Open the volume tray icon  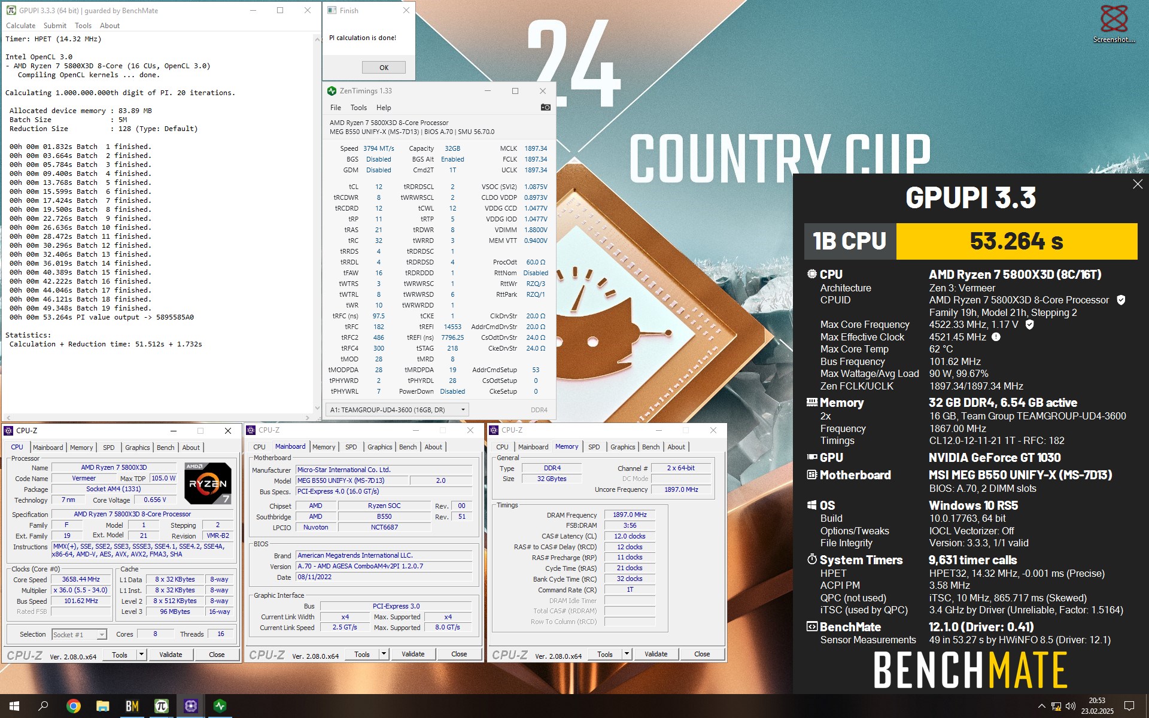click(1071, 706)
